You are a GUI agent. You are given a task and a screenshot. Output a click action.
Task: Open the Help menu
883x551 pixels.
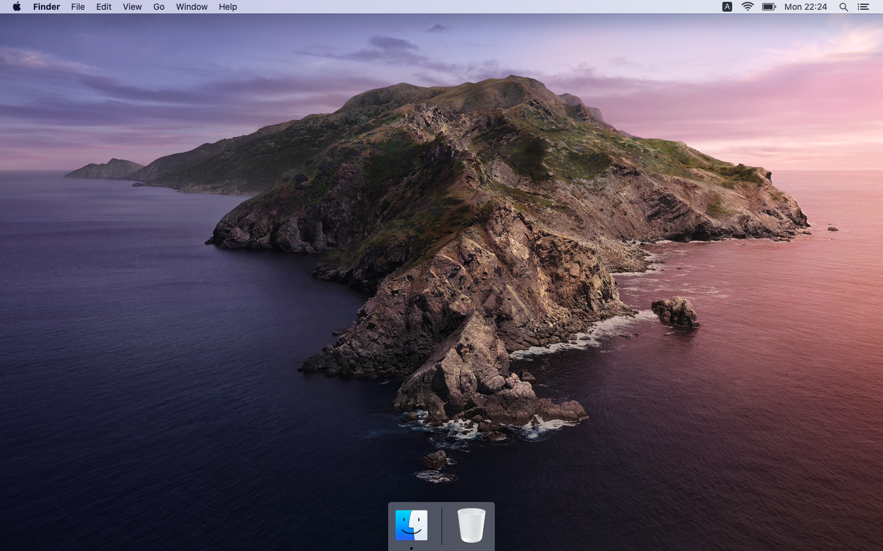tap(227, 7)
